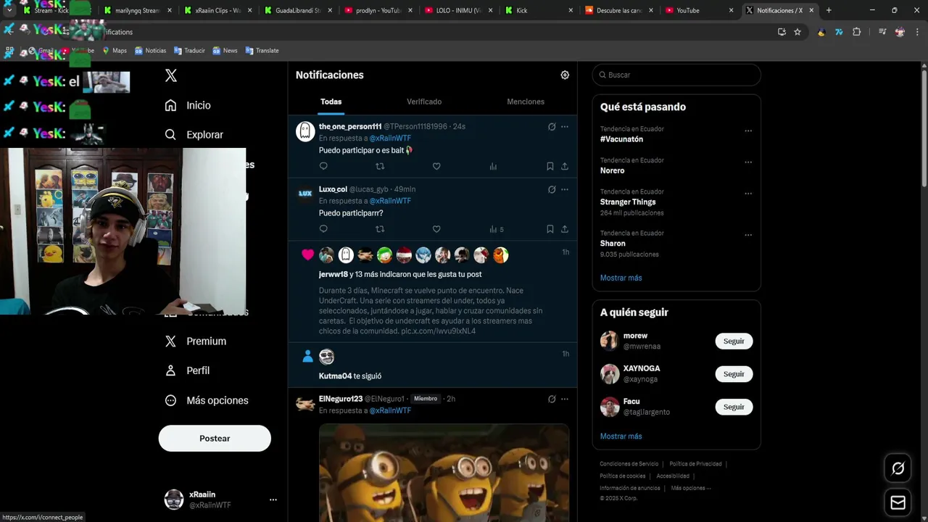Image resolution: width=928 pixels, height=522 pixels.
Task: Follow Facu
Action: click(734, 407)
